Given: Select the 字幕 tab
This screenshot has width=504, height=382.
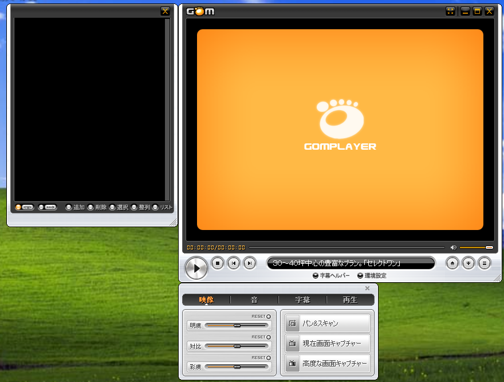Looking at the screenshot, I should click(x=302, y=300).
